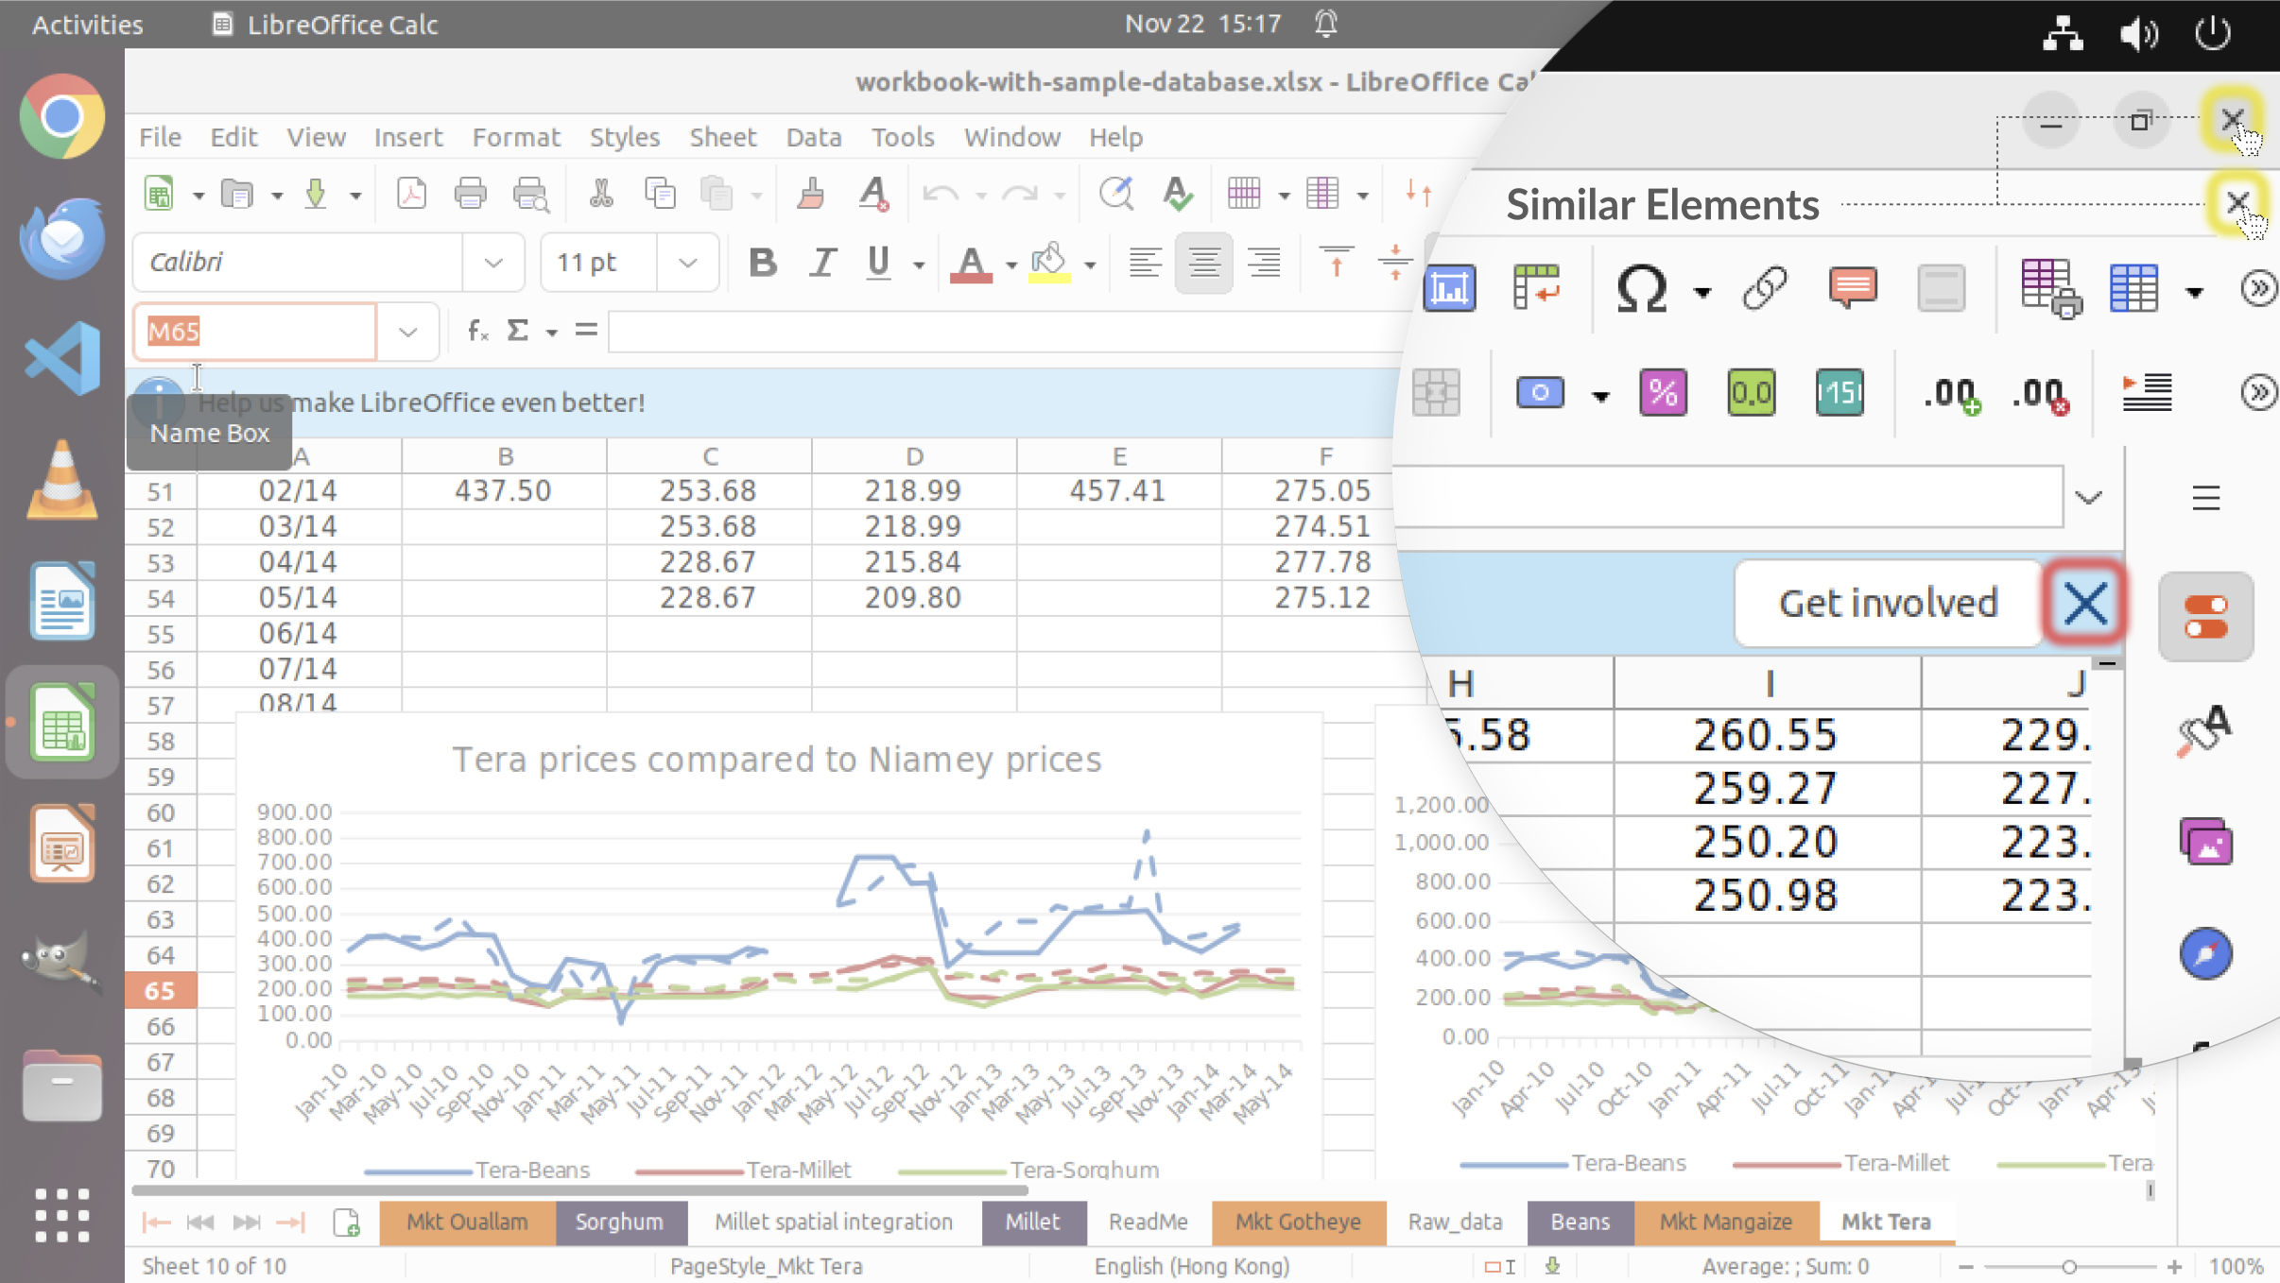Click Delete Decimal Place icon
The height and width of the screenshot is (1283, 2280).
[2040, 393]
